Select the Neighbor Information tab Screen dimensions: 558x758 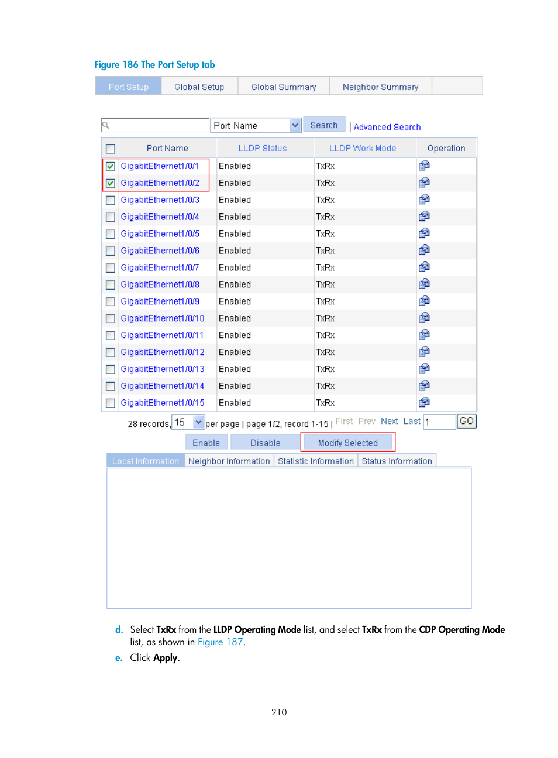click(229, 461)
